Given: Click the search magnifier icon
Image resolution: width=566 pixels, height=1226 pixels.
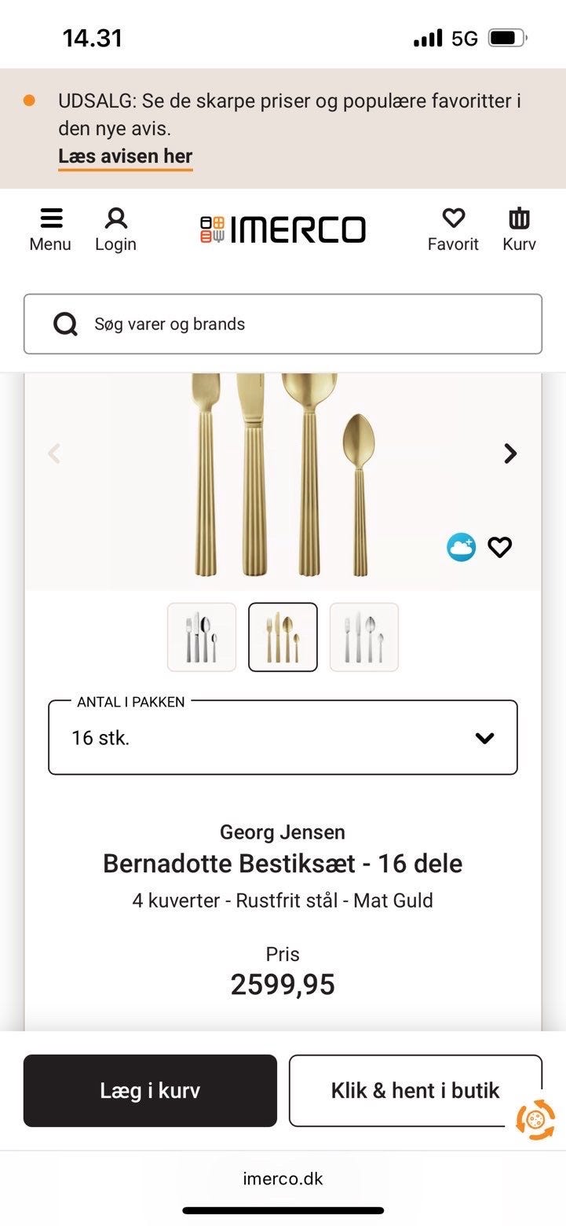Looking at the screenshot, I should coord(65,324).
